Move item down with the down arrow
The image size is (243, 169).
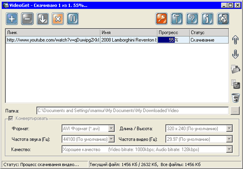click(x=235, y=54)
